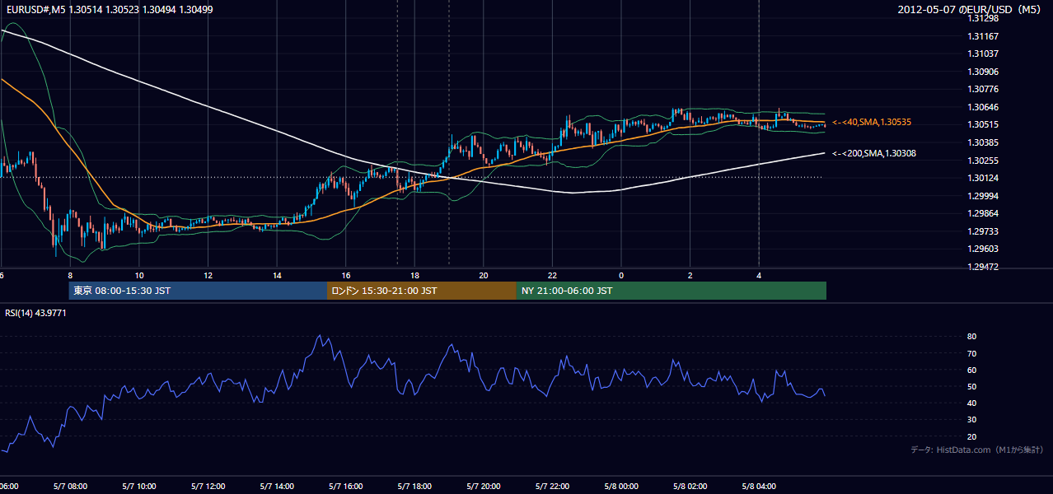
Task: Select the London 15:30-21:00 JST session bar
Action: (422, 291)
